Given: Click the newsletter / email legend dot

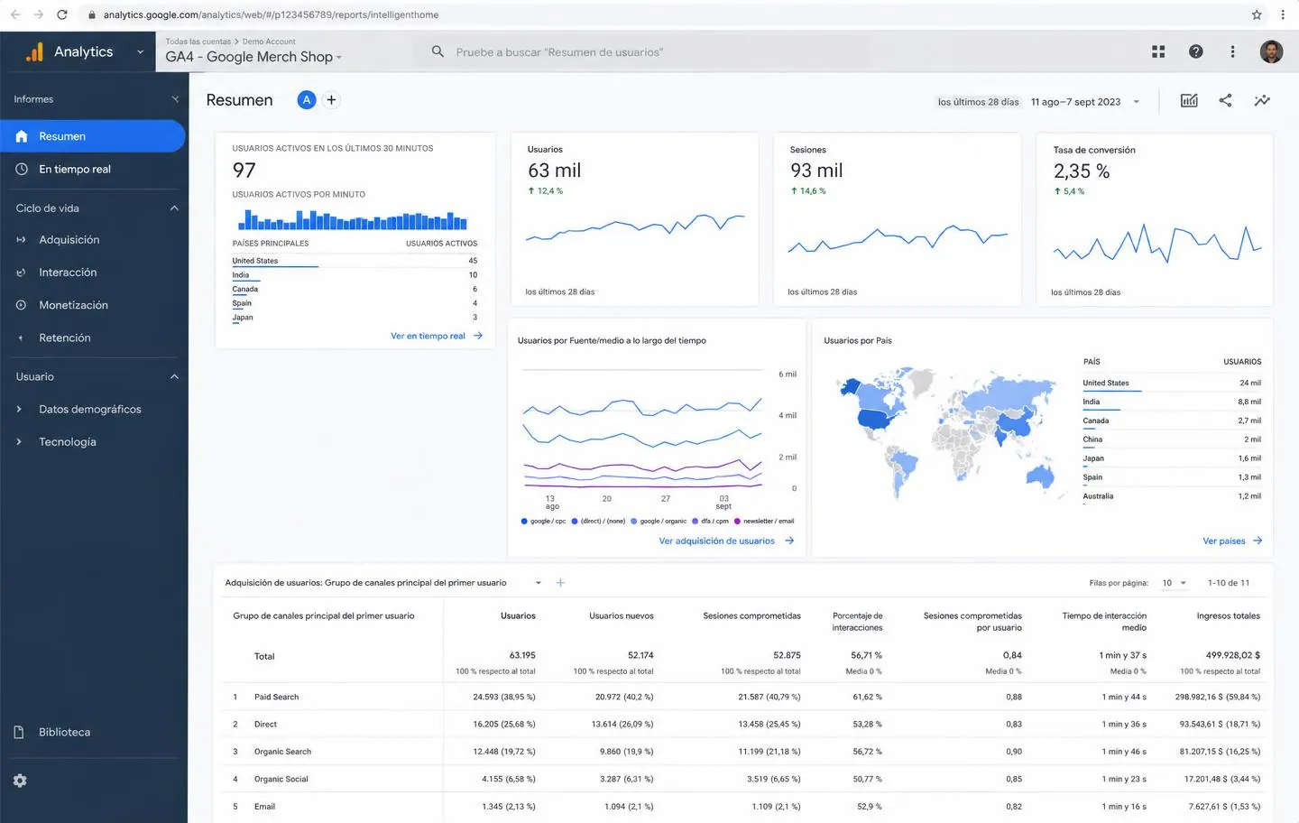Looking at the screenshot, I should [737, 521].
